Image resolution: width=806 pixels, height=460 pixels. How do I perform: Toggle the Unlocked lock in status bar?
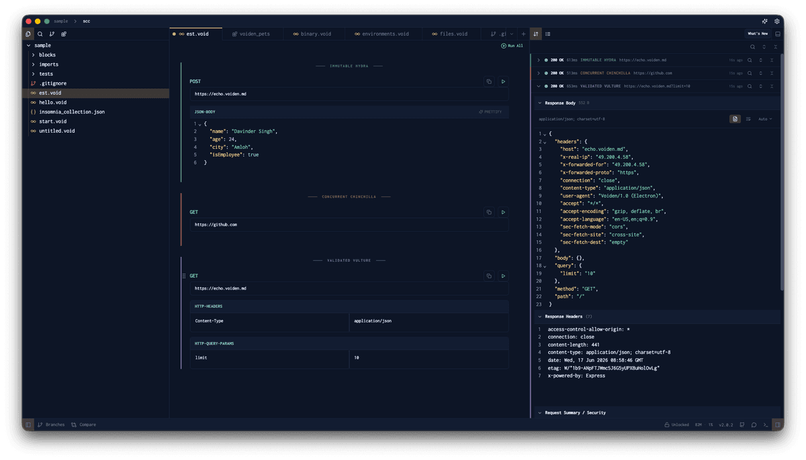coord(676,424)
